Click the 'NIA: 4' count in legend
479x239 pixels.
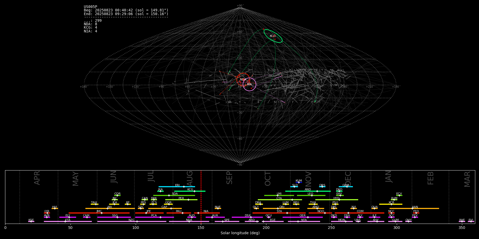tap(90, 31)
